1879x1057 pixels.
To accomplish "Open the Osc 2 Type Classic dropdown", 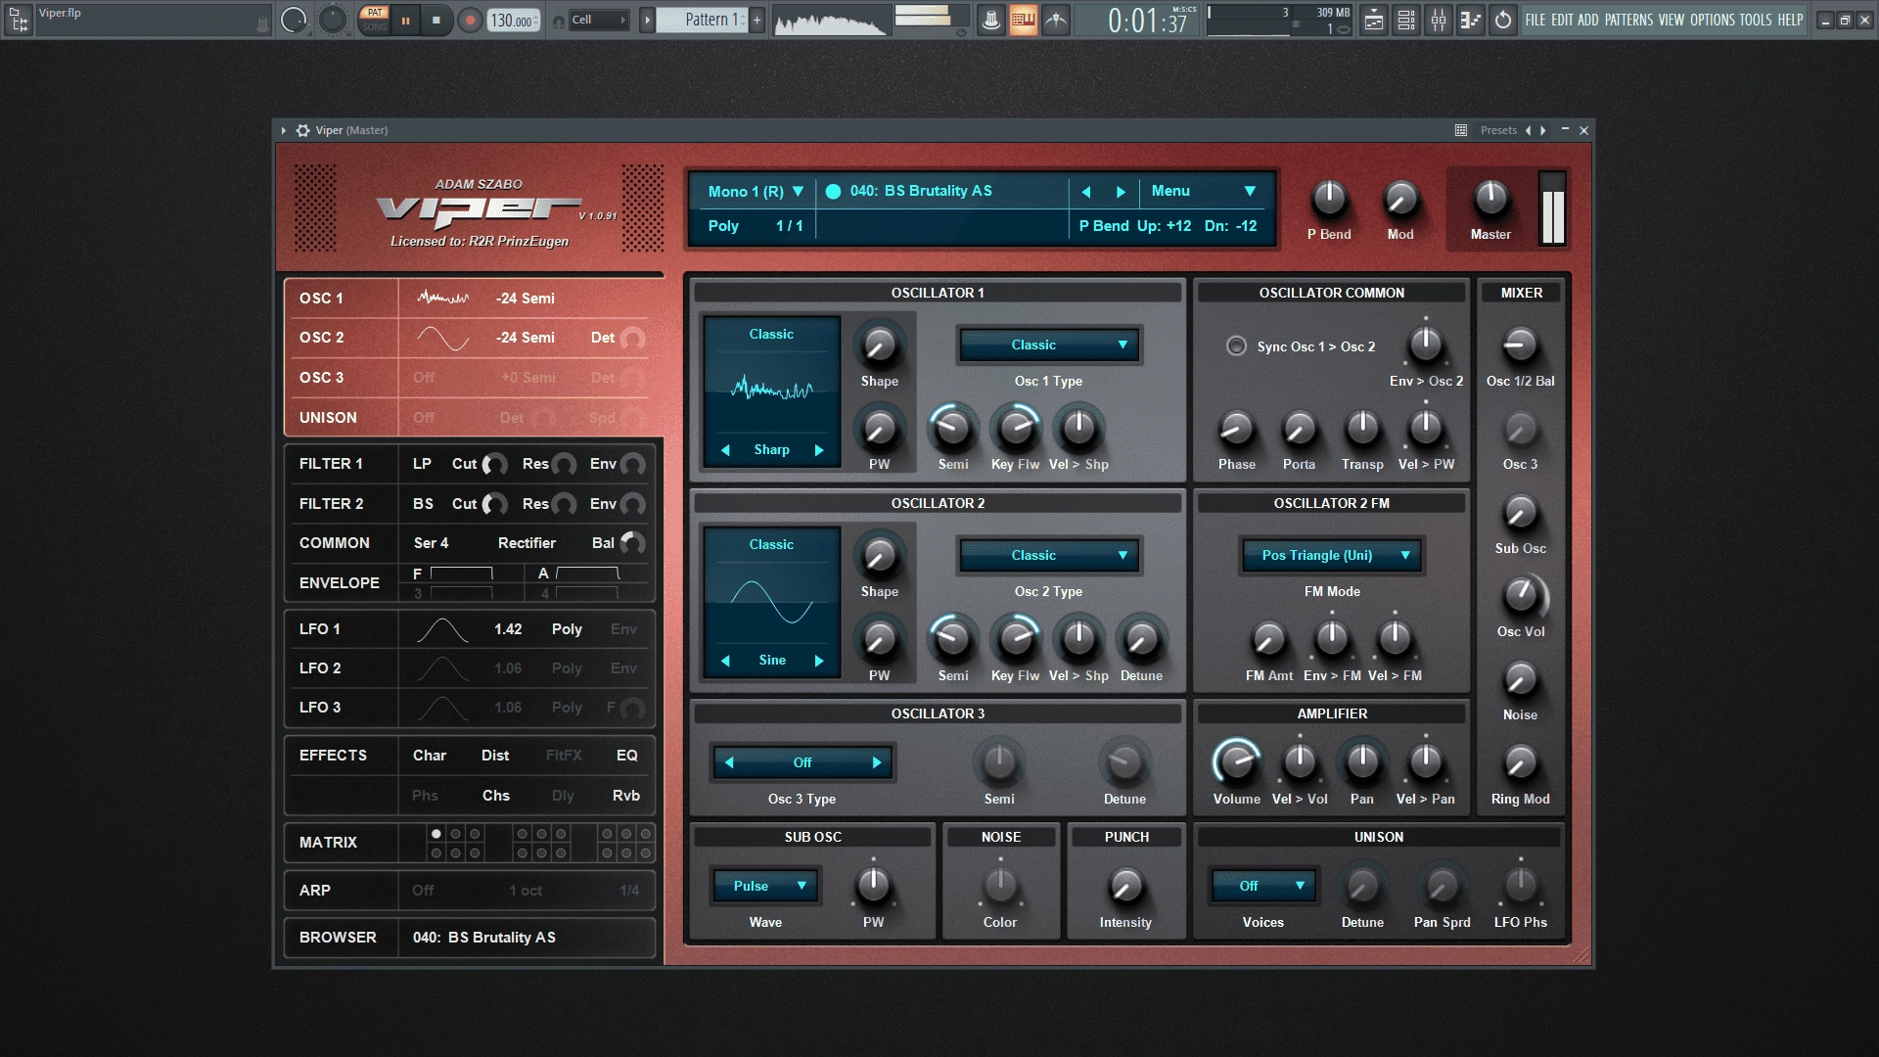I will (1049, 555).
